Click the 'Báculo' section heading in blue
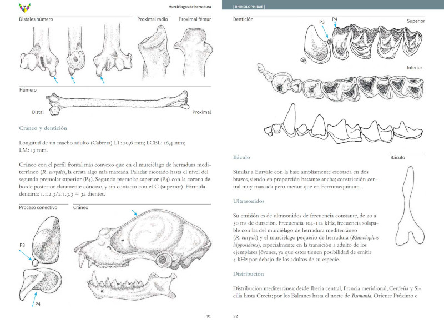Image resolution: width=444 pixels, height=324 pixels. (x=243, y=157)
